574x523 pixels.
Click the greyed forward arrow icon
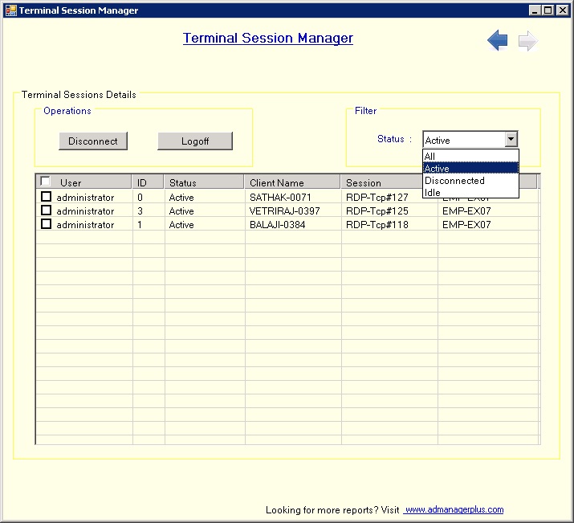(x=527, y=40)
